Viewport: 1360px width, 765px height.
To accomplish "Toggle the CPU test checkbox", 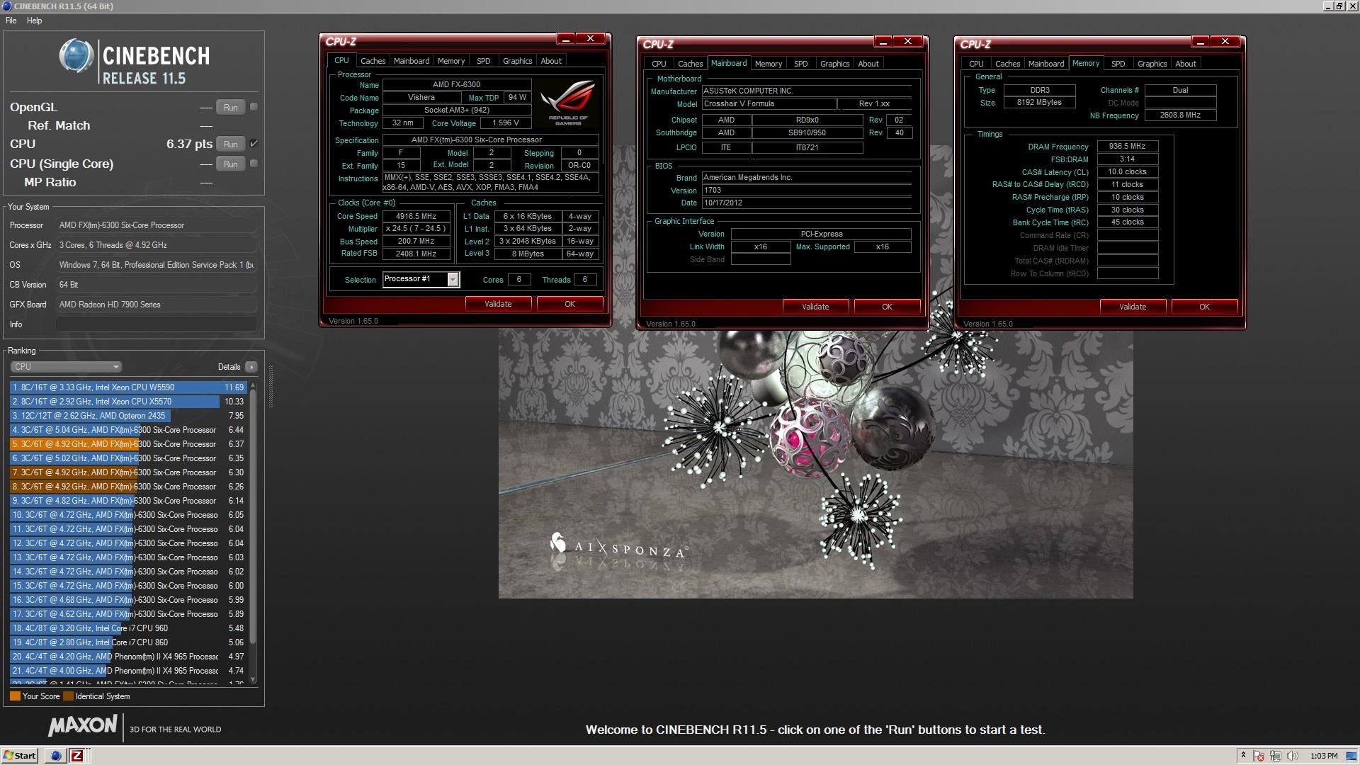I will (x=254, y=144).
